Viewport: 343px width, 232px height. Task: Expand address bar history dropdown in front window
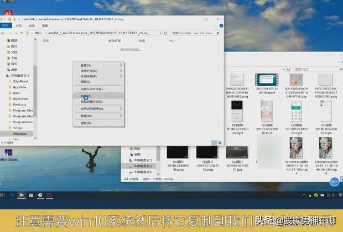point(161,33)
